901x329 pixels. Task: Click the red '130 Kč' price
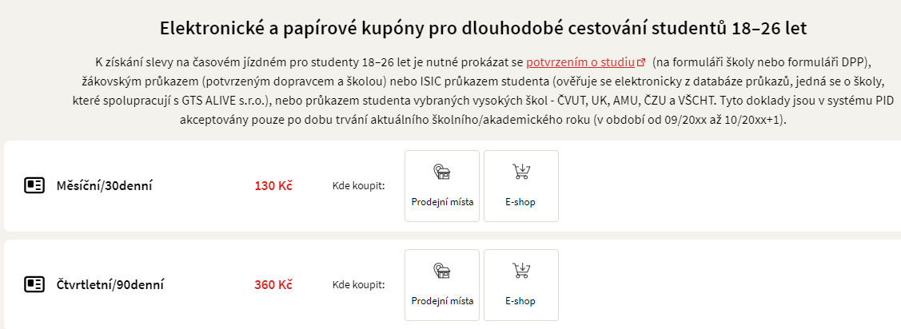(273, 186)
